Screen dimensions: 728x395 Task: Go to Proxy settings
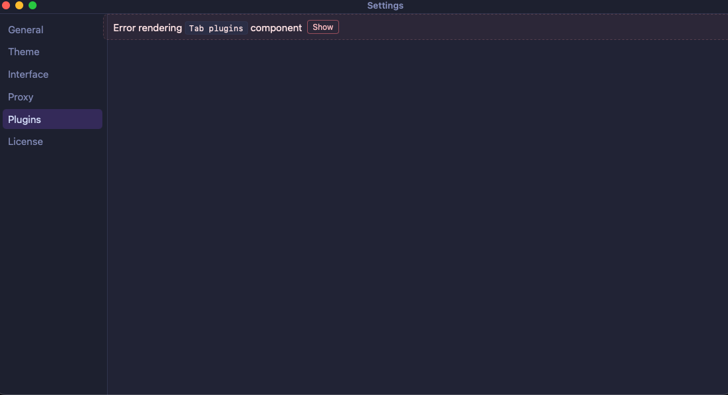pyautogui.click(x=21, y=97)
